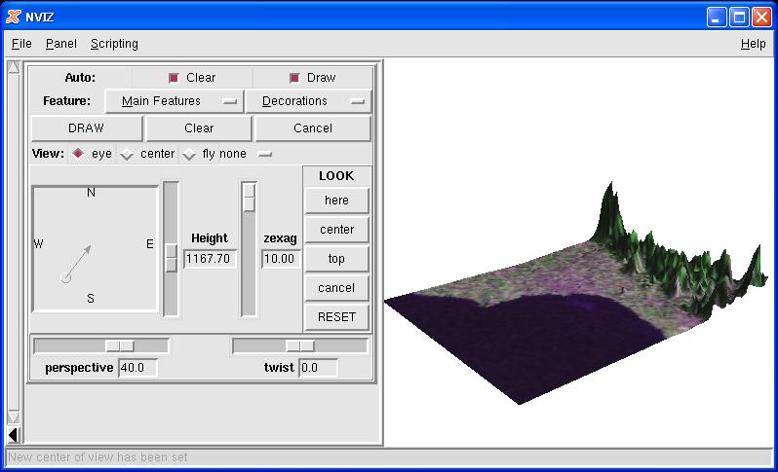Select the eye view radio button
The image size is (778, 472).
click(78, 154)
